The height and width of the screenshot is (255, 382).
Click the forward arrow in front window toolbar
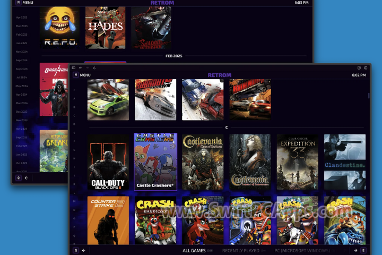87,68
